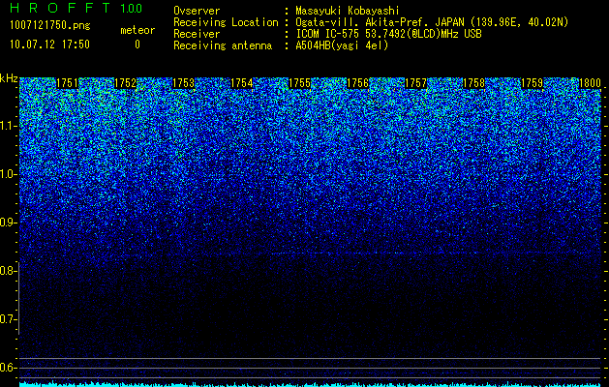The image size is (609, 387).
Task: Click the Ovserver label
Action: pyautogui.click(x=197, y=11)
